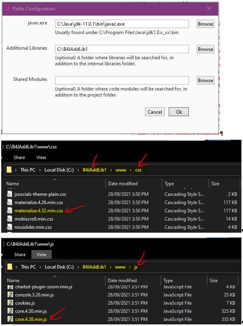The image size is (243, 326).
Task: Expand the chevron after This PC in the css window
Action: [x=40, y=170]
